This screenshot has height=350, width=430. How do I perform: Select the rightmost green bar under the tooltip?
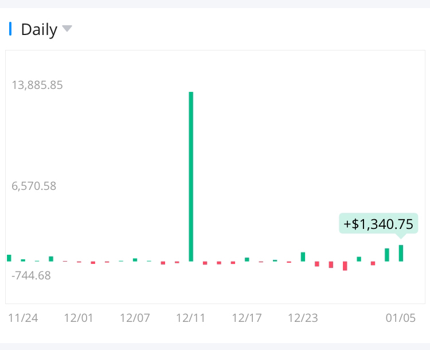click(x=401, y=253)
